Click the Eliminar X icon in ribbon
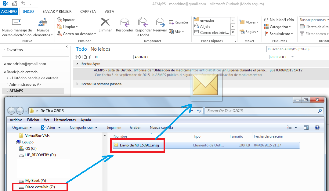Image resolution: width=329 pixels, height=191 pixels. 105,23
